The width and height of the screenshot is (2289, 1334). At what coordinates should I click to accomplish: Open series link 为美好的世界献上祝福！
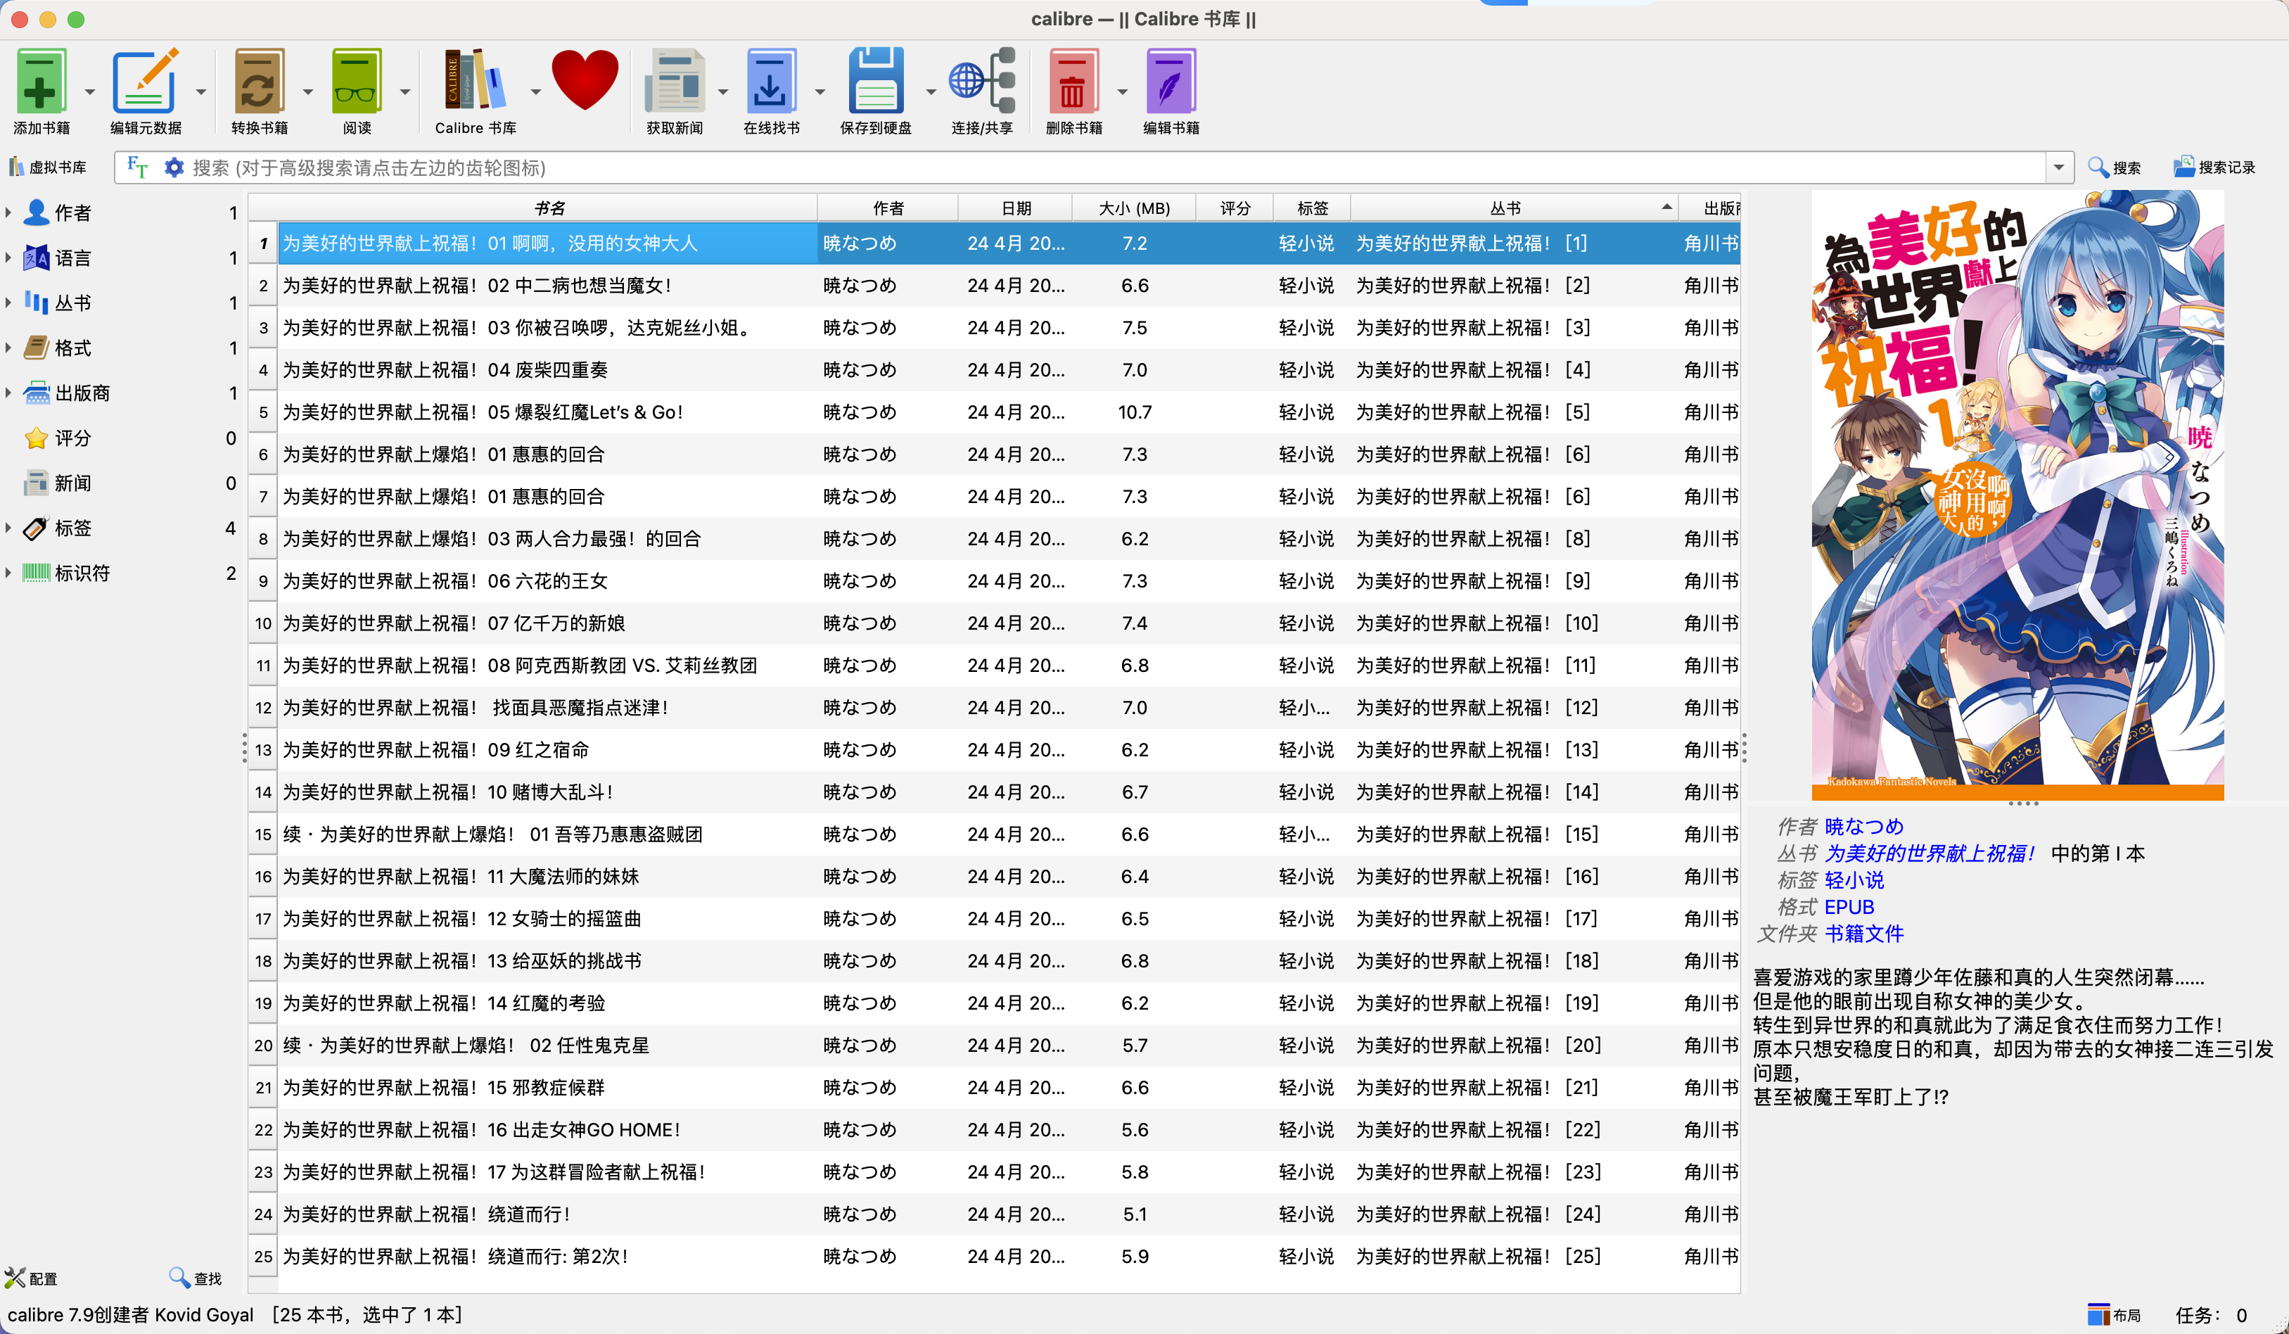(x=1930, y=853)
